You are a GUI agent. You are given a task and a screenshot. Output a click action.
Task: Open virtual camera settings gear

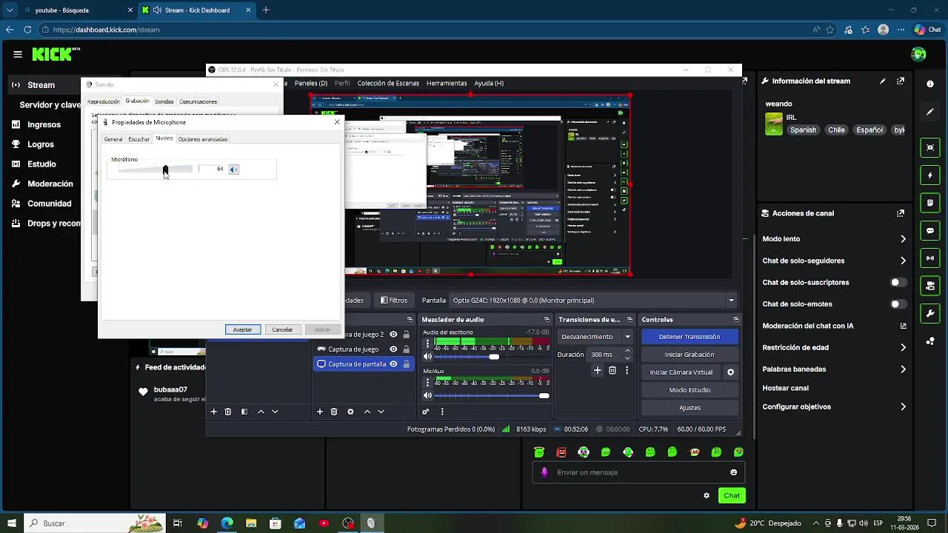(730, 372)
